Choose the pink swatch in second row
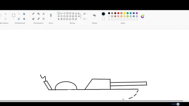 pyautogui.click(x=118, y=16)
